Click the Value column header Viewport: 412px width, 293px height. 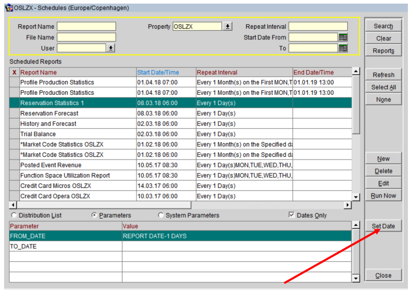[237, 226]
